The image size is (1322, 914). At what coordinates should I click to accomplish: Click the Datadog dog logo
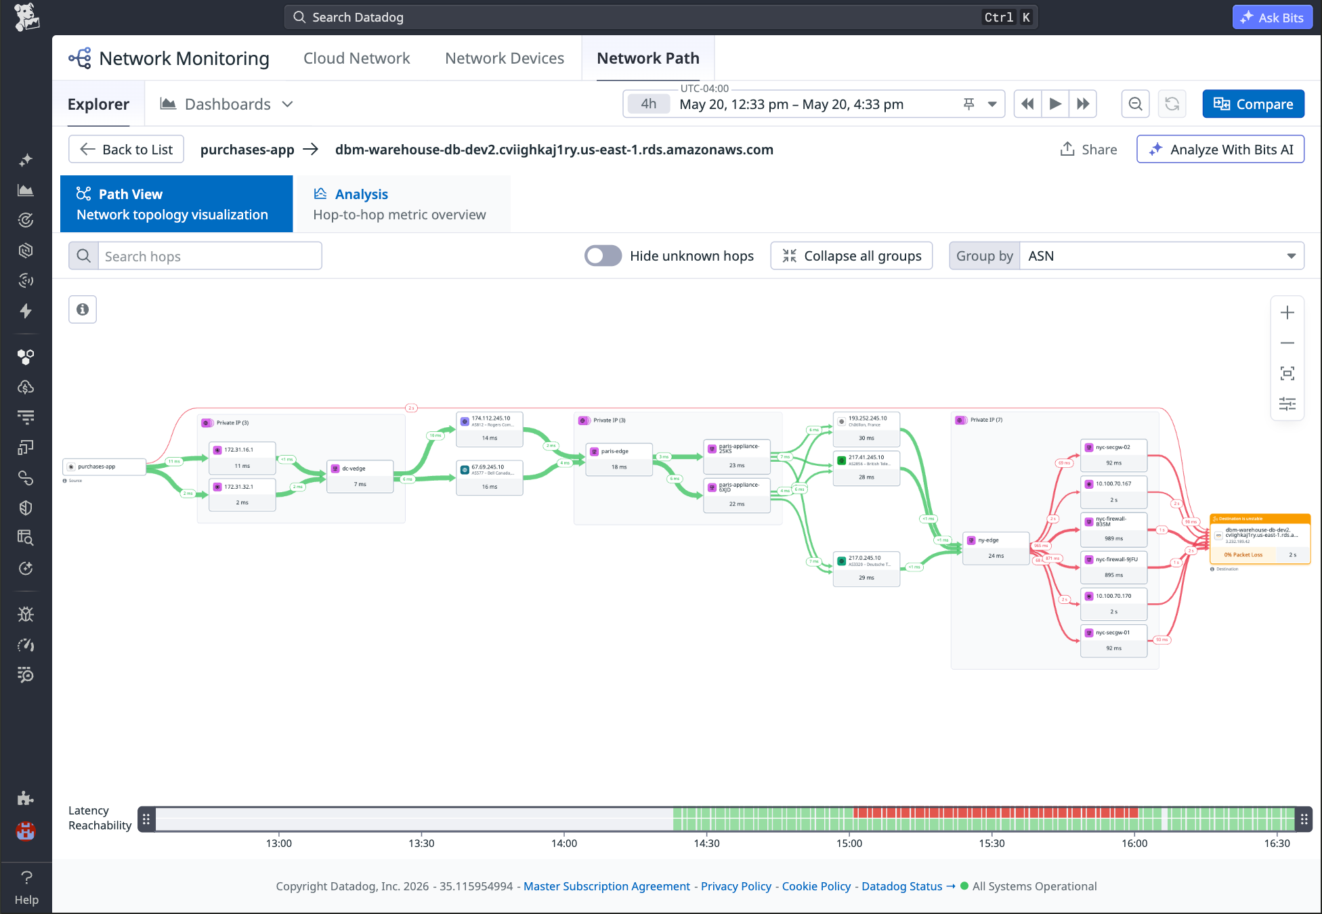pos(26,17)
